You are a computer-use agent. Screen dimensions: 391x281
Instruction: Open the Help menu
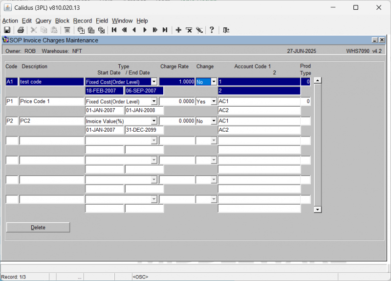click(142, 21)
